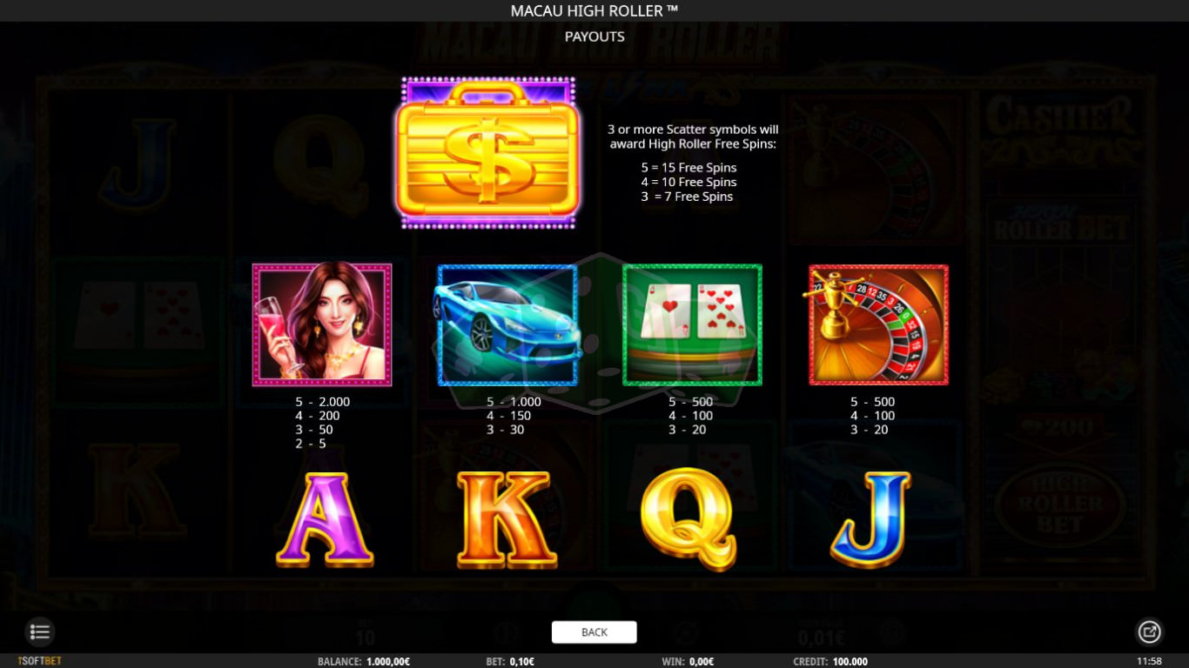1189x668 pixels.
Task: Click the woman symbol payout values
Action: point(322,423)
